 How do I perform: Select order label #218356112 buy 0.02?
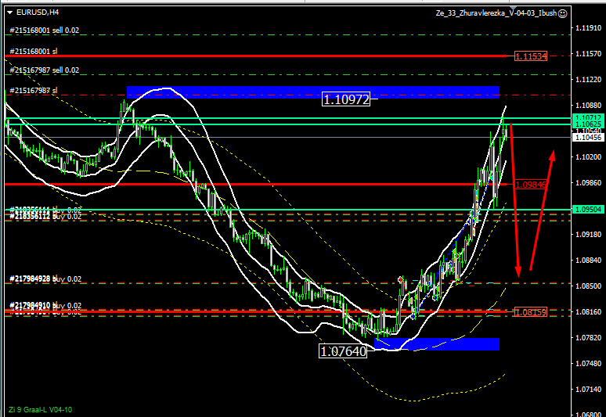[x=45, y=216]
